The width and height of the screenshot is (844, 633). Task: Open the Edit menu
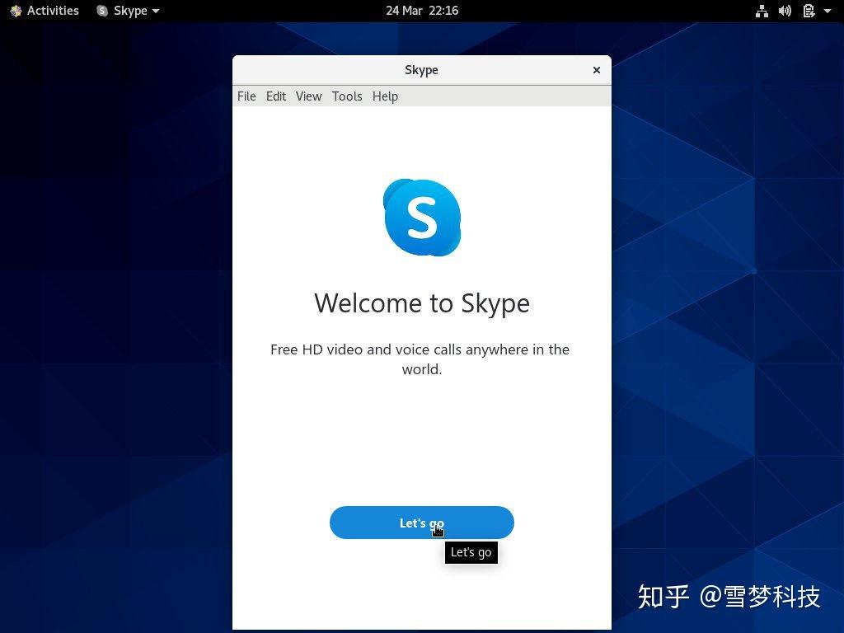275,96
